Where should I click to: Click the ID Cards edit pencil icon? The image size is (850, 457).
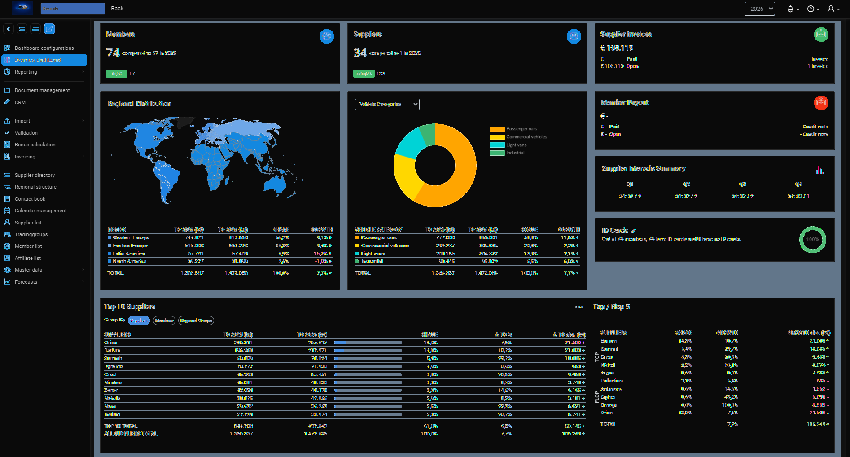click(634, 231)
